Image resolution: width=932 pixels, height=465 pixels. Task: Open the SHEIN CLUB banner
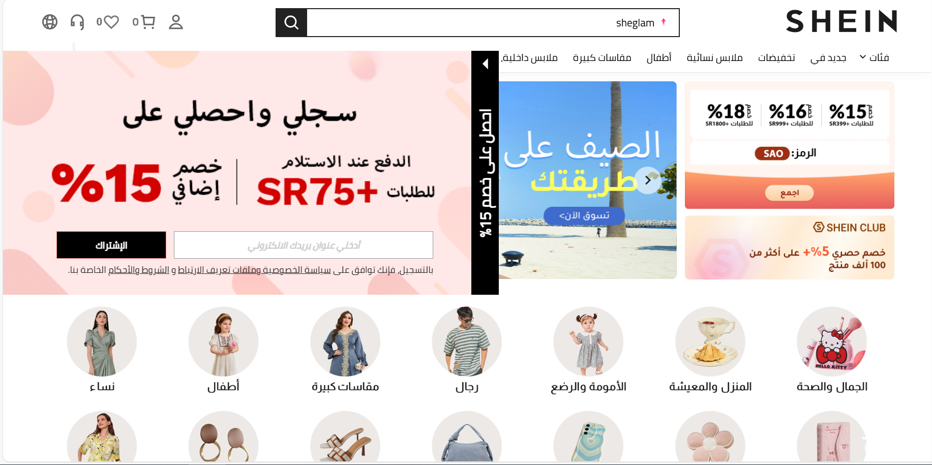[789, 247]
